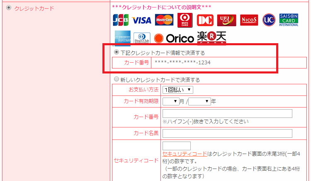Click the セキュリティコード input box
Viewport: 311px width, 181px height.
coord(177,146)
